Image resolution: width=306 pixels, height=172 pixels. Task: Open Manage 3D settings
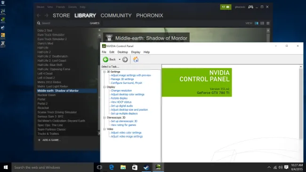tap(122, 79)
